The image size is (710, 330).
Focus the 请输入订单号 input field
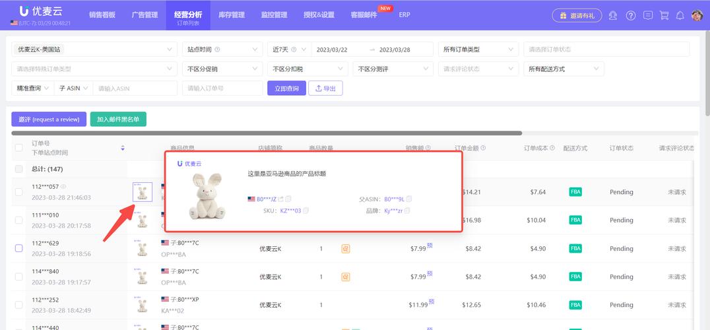pyautogui.click(x=222, y=88)
